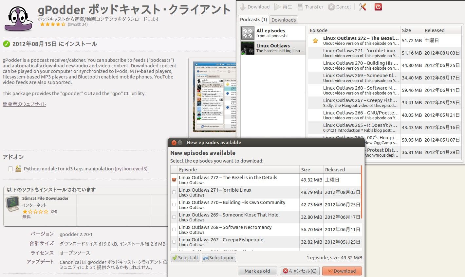Select Linux Outlaws 270 in main episode list
The width and height of the screenshot is (465, 277).
[x=385, y=65]
